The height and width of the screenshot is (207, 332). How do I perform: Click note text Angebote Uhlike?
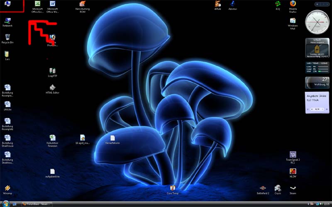point(317,96)
